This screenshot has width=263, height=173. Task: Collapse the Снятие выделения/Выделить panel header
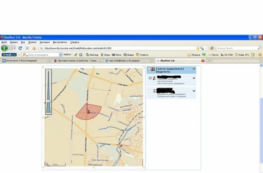[x=194, y=68]
